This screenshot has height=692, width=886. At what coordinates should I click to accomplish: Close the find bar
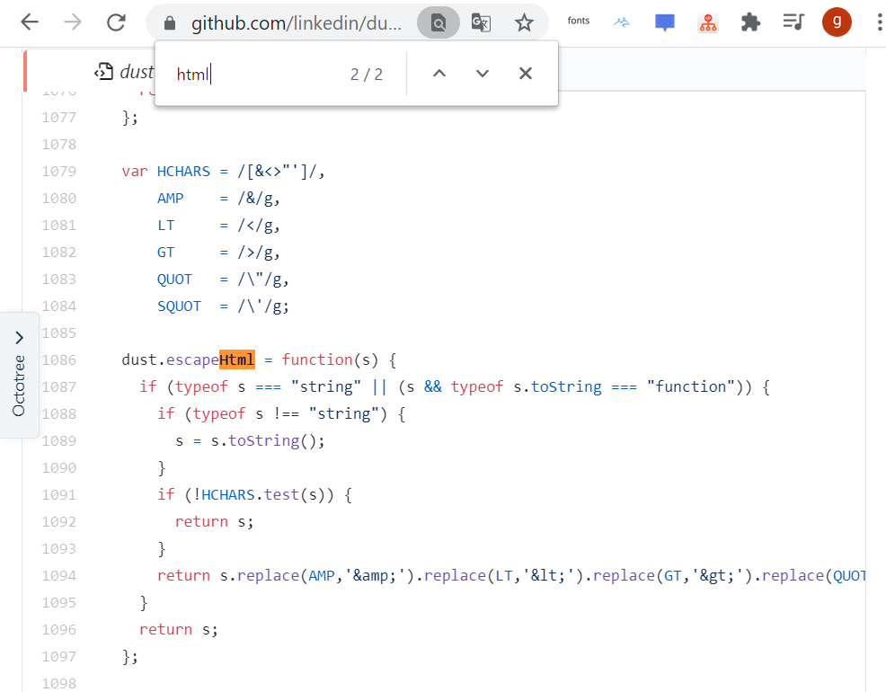point(526,74)
